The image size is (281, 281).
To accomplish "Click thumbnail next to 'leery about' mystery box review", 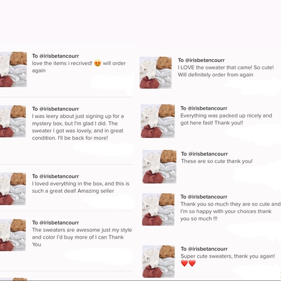I will click(13, 121).
